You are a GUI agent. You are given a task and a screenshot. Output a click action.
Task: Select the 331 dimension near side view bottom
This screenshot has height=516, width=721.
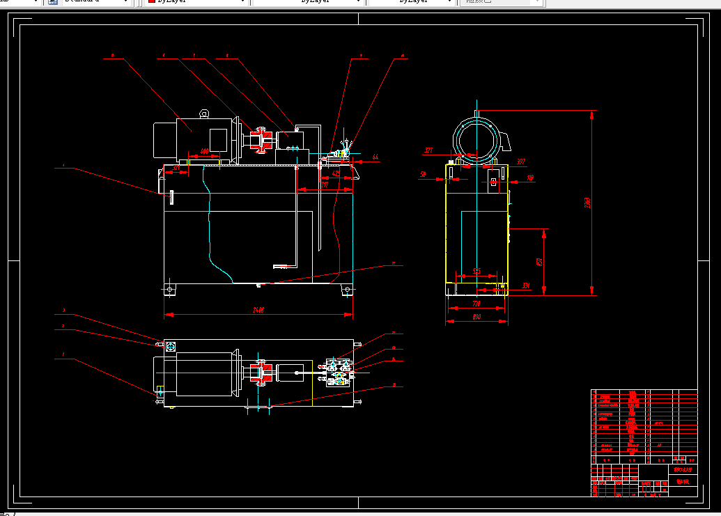525,286
